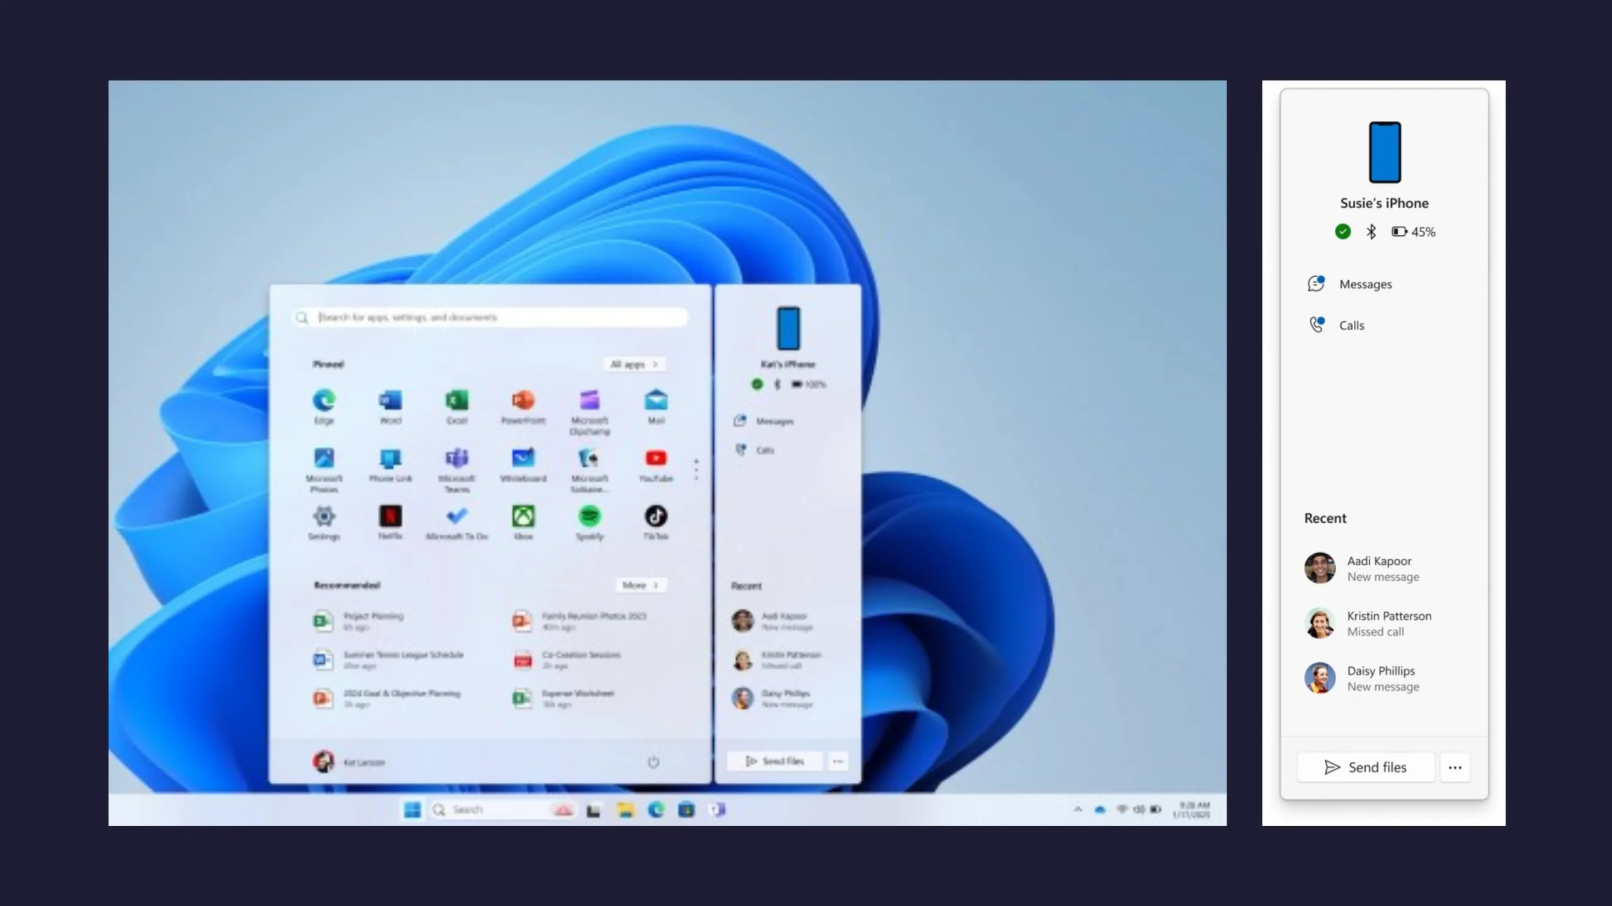1612x906 pixels.
Task: Open 2024 Goal & Objective Planning file
Action: [x=387, y=698]
